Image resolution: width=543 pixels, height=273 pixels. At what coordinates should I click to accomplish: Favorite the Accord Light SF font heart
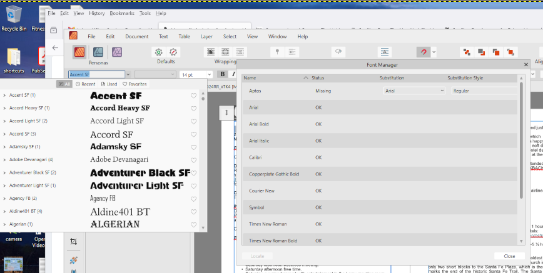[x=193, y=121]
